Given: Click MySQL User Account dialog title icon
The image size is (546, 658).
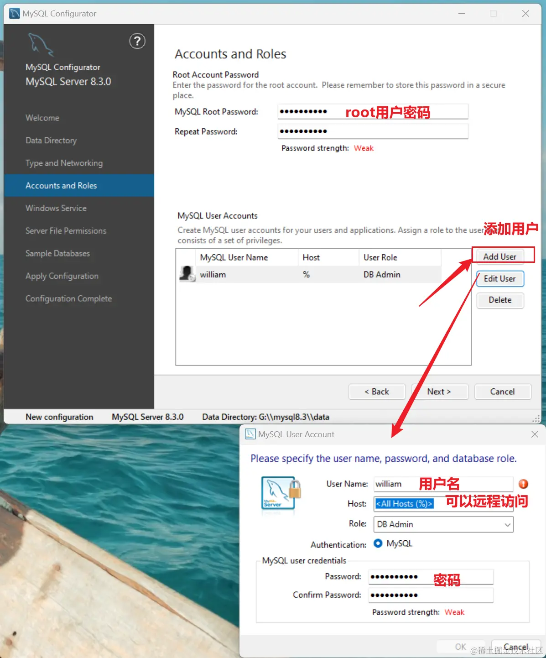Looking at the screenshot, I should 250,434.
